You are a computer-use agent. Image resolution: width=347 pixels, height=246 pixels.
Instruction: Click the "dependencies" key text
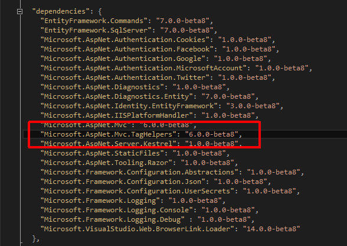61,11
